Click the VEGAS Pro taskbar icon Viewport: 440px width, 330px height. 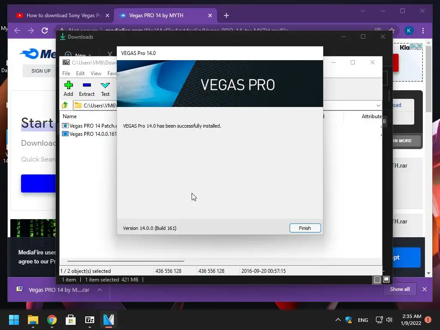tap(109, 320)
